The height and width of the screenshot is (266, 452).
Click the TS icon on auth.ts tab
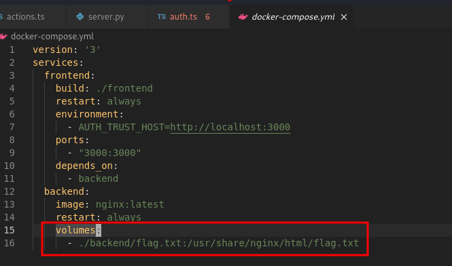(x=162, y=17)
